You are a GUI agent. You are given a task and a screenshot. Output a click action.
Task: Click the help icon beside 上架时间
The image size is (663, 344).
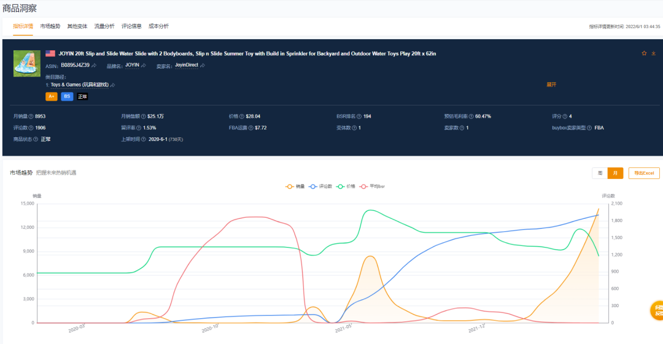pyautogui.click(x=143, y=139)
